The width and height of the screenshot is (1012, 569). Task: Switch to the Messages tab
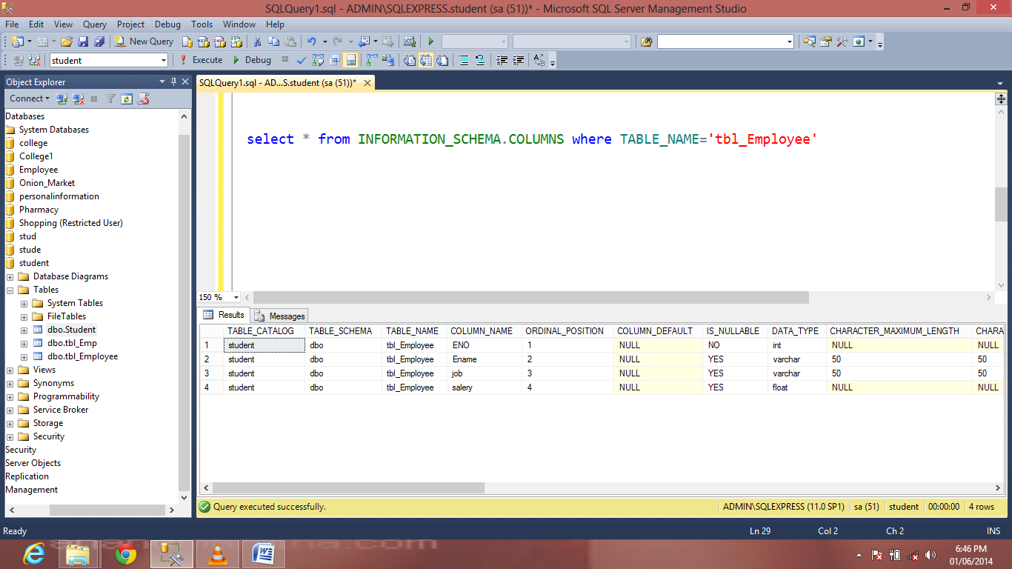(280, 316)
